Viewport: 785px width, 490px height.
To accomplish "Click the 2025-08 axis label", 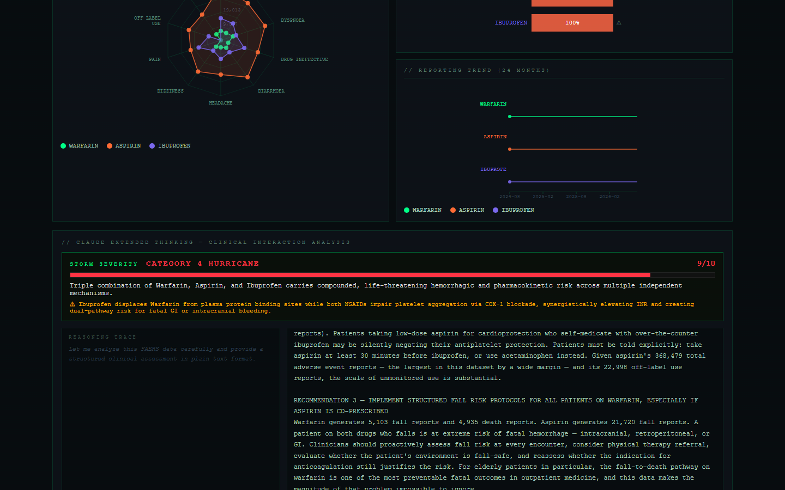I will click(576, 197).
